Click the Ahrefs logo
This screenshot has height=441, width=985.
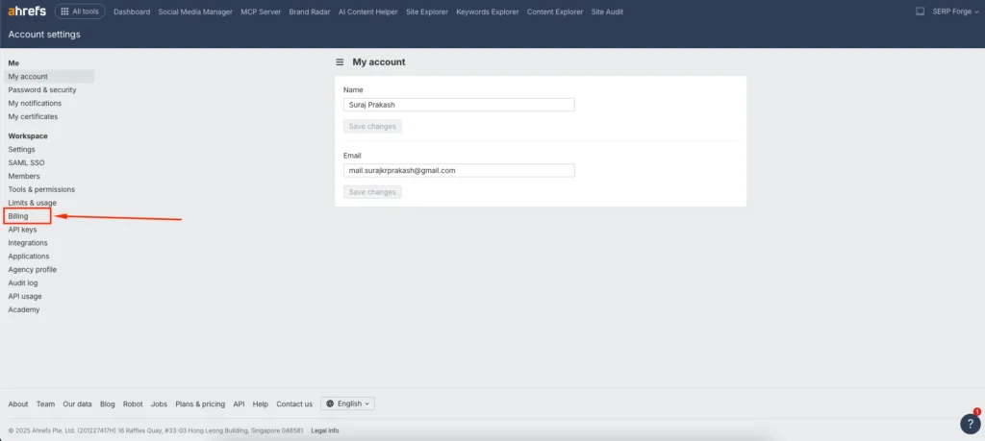coord(27,12)
